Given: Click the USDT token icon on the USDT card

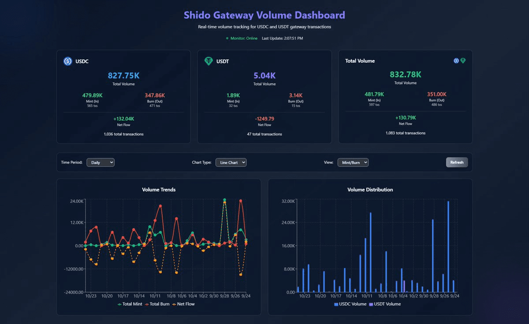Looking at the screenshot, I should [209, 61].
